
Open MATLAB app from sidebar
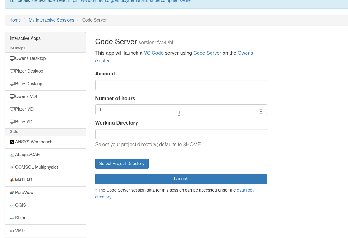pyautogui.click(x=45, y=180)
